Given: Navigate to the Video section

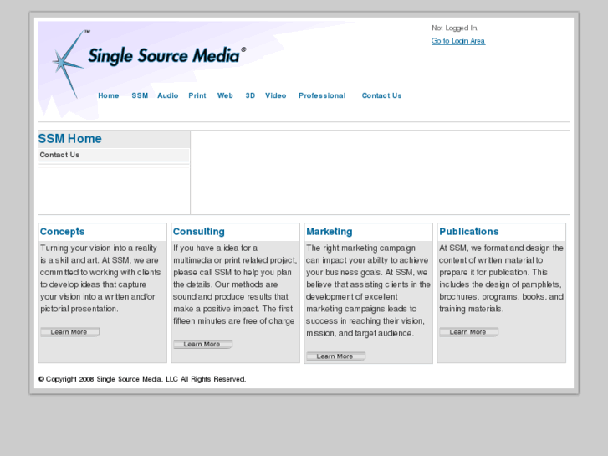Looking at the screenshot, I should [x=275, y=95].
